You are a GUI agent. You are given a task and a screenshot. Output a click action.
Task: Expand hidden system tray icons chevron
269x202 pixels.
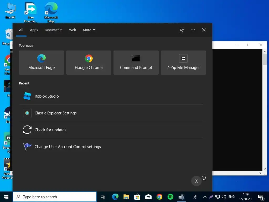205,197
